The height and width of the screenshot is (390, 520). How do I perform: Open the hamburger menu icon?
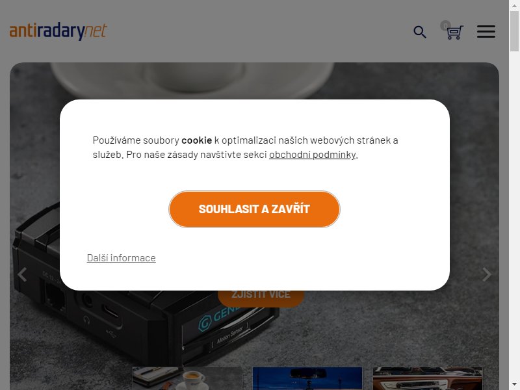486,31
